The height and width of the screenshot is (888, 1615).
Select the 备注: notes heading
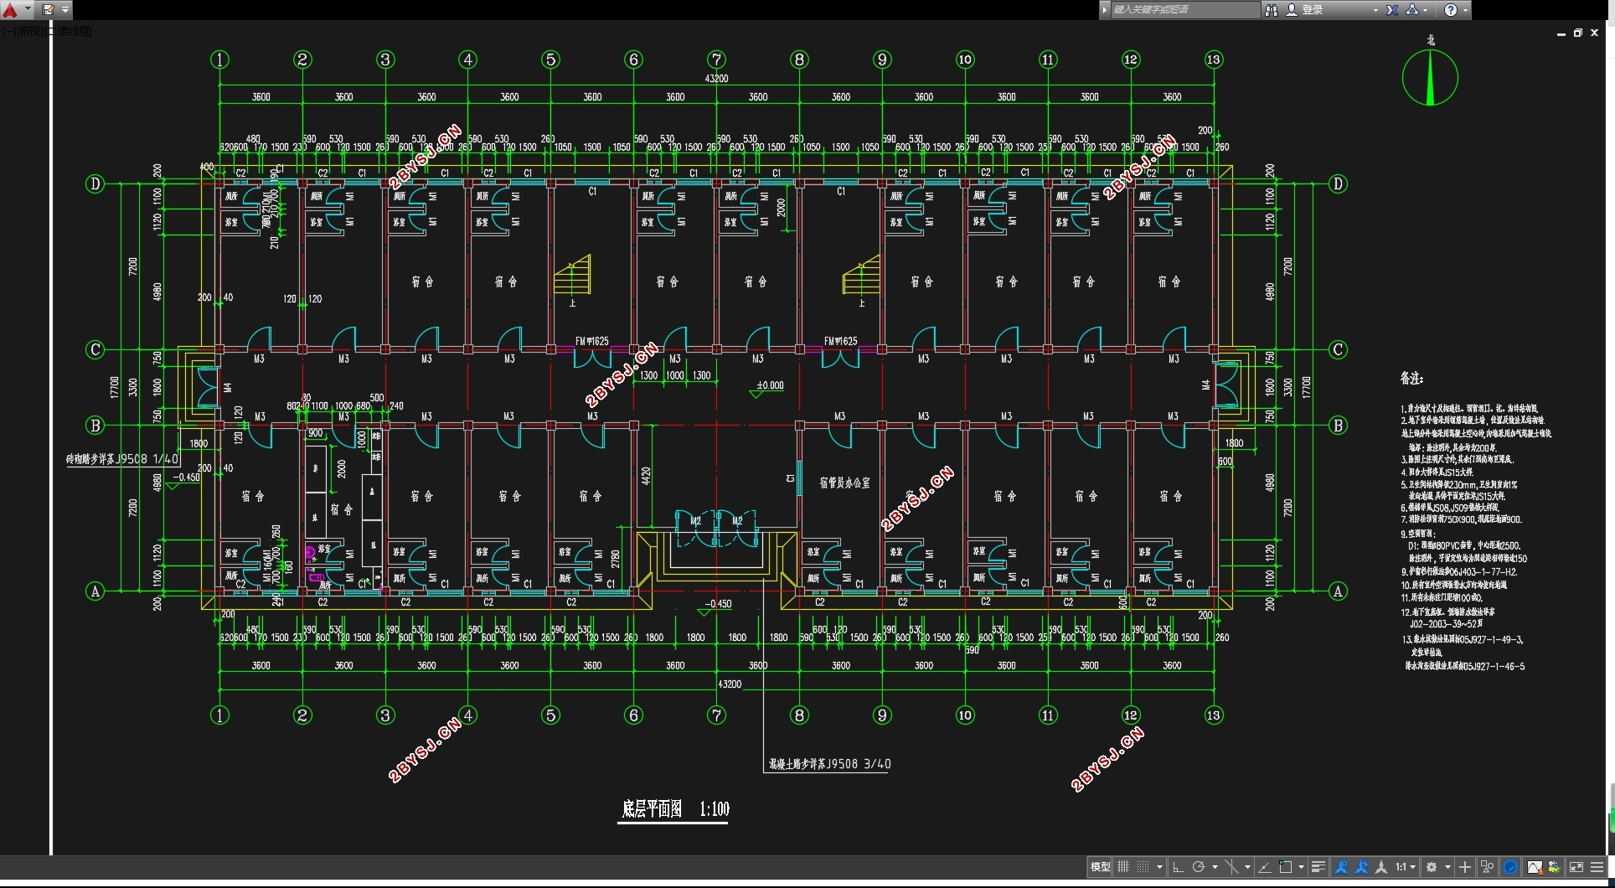point(1411,379)
